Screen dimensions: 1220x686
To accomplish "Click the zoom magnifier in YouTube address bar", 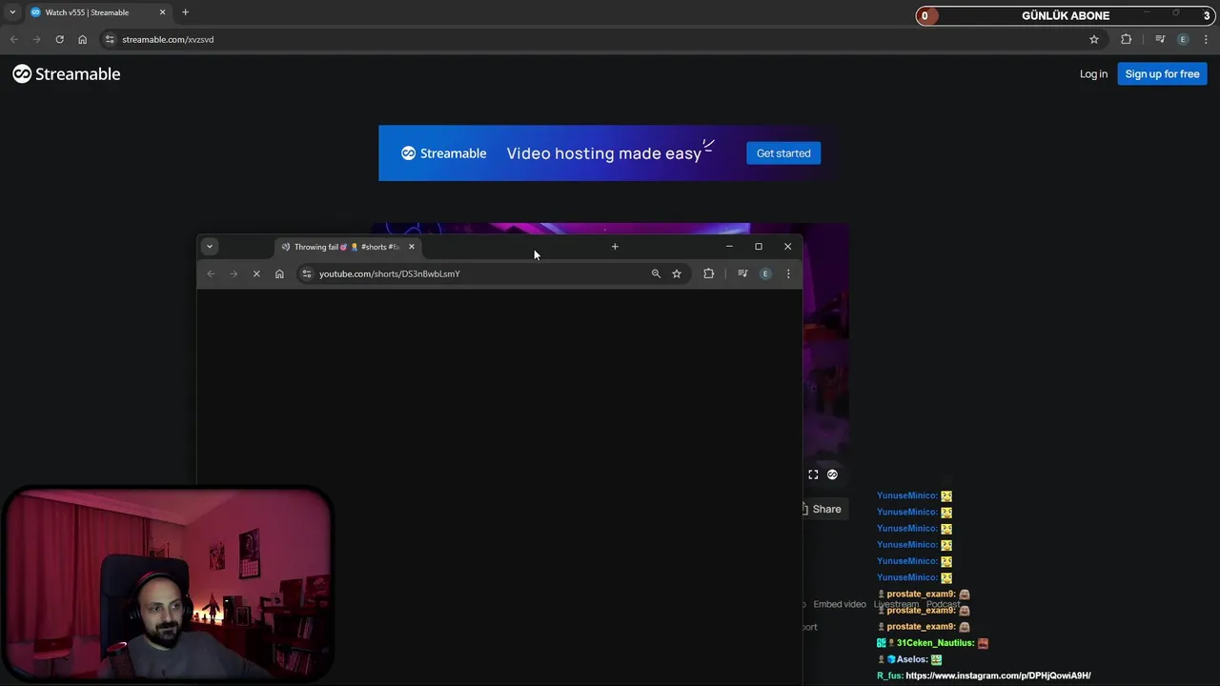I will coord(656,273).
